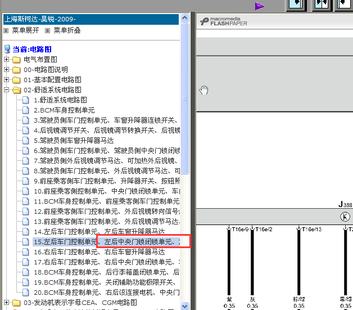Click the page icon of 1.舒适系统电路图
The image size is (353, 310).
26,100
